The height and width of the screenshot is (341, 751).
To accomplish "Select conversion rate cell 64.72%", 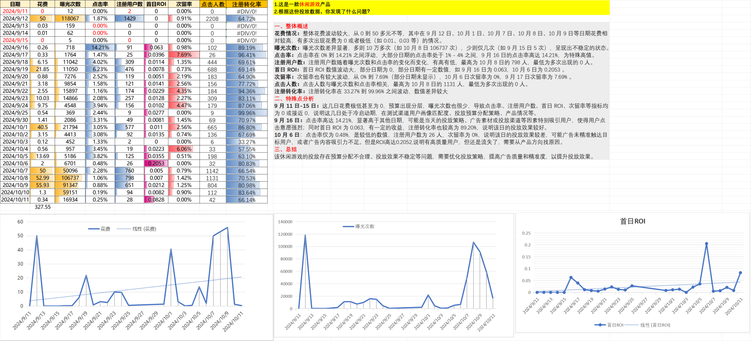I will [x=247, y=19].
